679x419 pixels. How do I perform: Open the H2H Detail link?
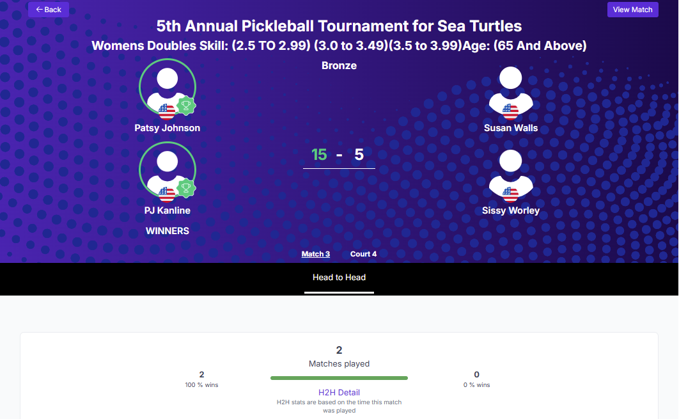tap(339, 392)
